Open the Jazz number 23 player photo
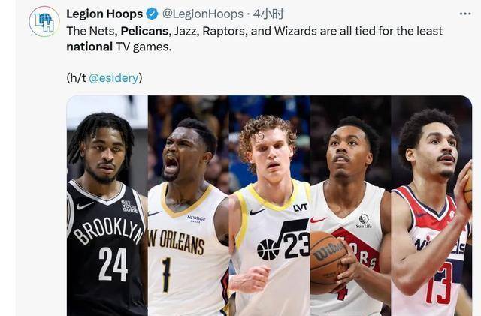The image size is (481, 316). pyautogui.click(x=270, y=206)
